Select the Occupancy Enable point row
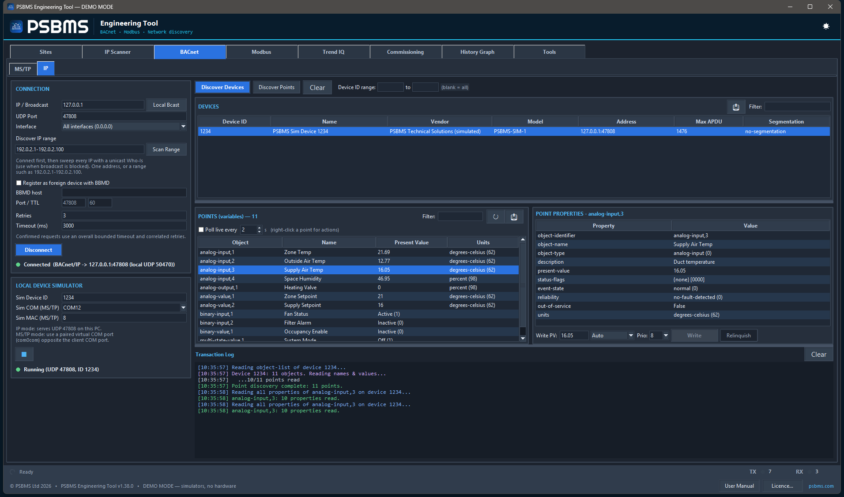Screen dimensions: 844x497 coord(358,332)
